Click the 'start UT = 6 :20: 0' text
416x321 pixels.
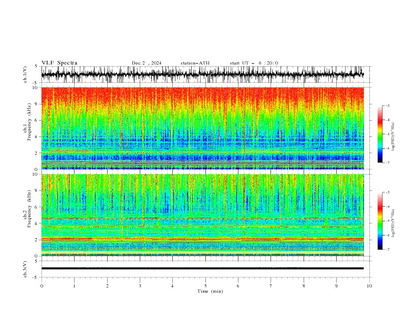coord(254,63)
